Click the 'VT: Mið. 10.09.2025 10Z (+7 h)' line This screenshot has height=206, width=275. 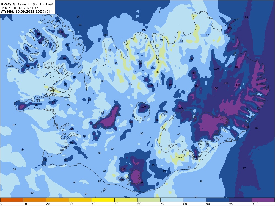point(26,12)
